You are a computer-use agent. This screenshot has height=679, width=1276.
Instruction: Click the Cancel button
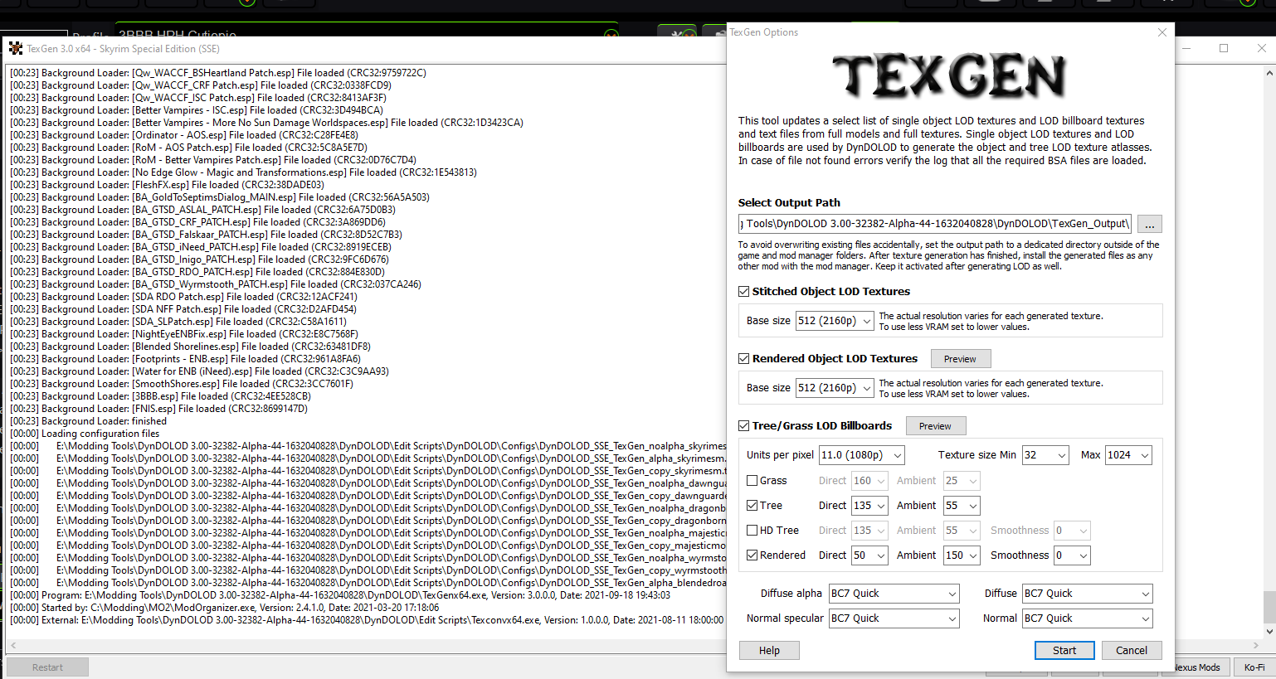[1132, 651]
